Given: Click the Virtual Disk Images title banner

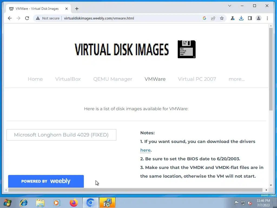Looking at the screenshot, I should click(x=122, y=49).
